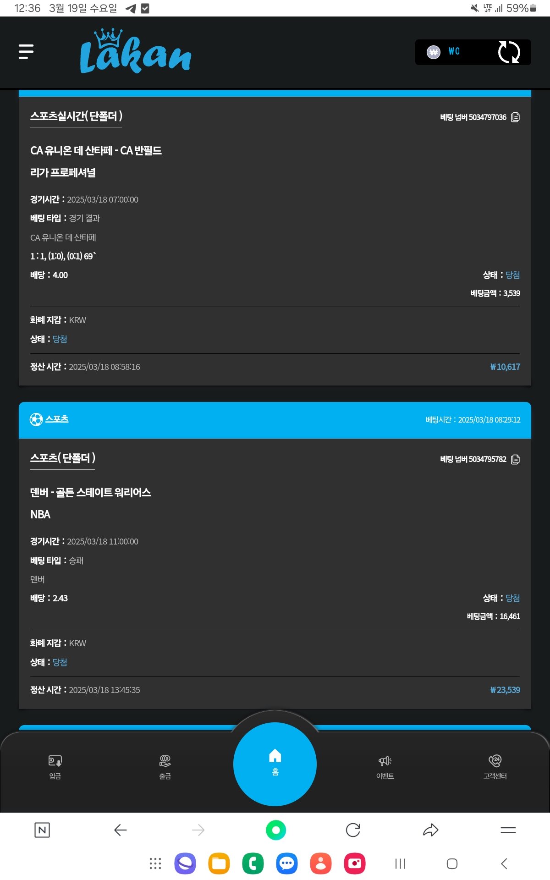Tap the won balance display ₩0

(x=453, y=52)
